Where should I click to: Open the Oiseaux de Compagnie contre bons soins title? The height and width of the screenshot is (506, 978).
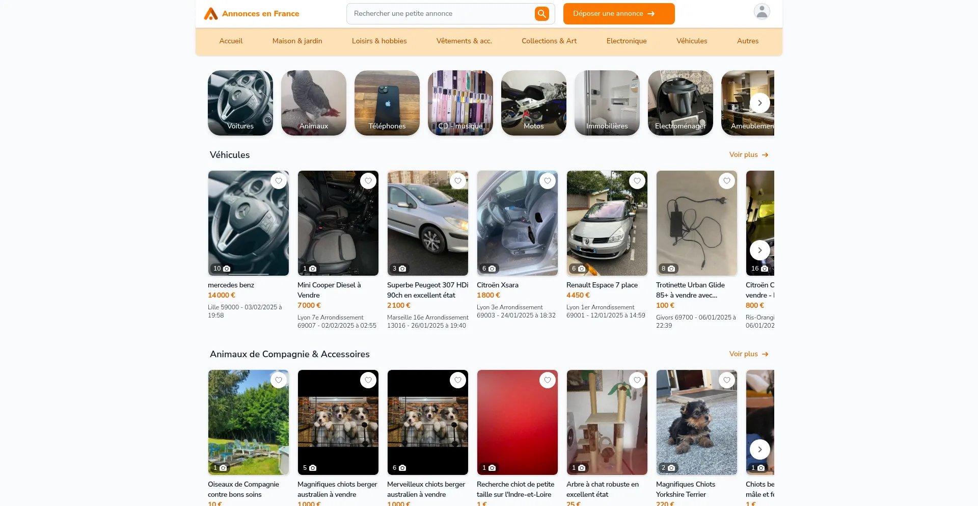point(243,490)
